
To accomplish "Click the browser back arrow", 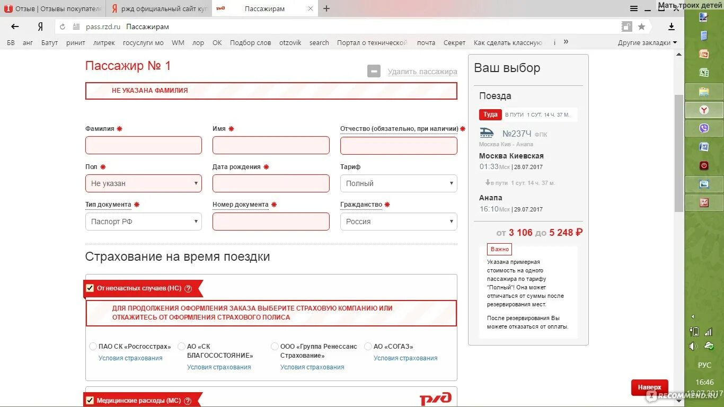I will tap(15, 26).
